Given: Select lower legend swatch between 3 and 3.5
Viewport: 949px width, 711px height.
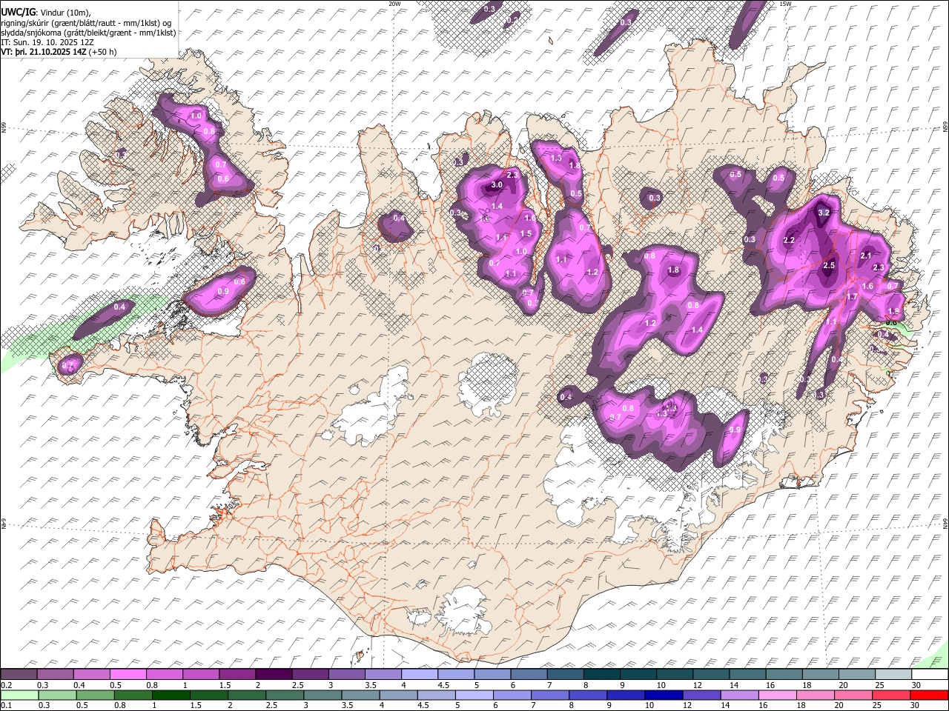Looking at the screenshot, I should click(323, 695).
